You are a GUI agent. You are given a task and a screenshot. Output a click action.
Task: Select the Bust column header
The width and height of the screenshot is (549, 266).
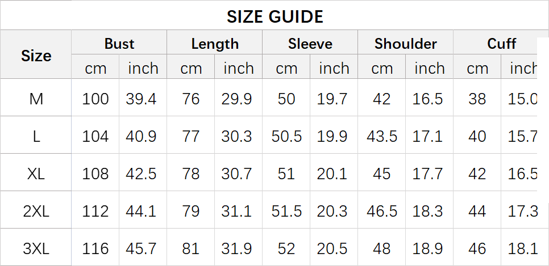(119, 44)
